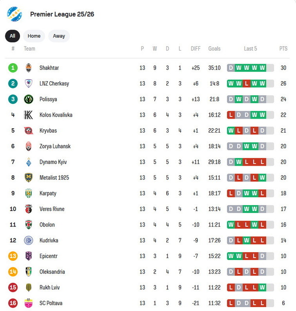This screenshot has width=296, height=311.
Task: Open the Veres Rivne team link
Action: tap(52, 209)
